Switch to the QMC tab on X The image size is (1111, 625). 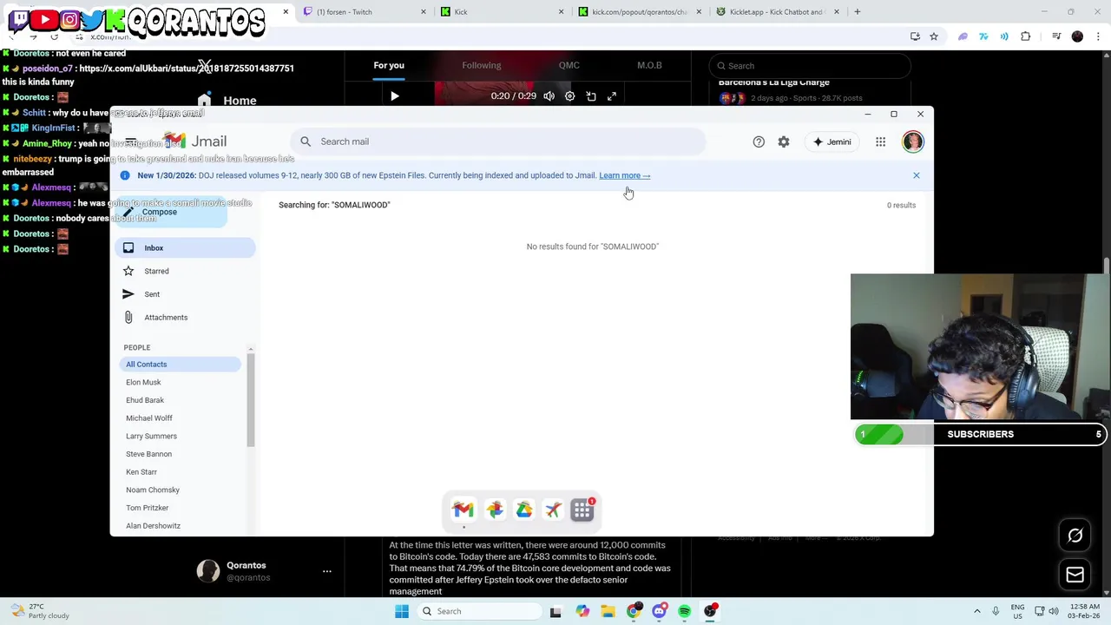569,65
